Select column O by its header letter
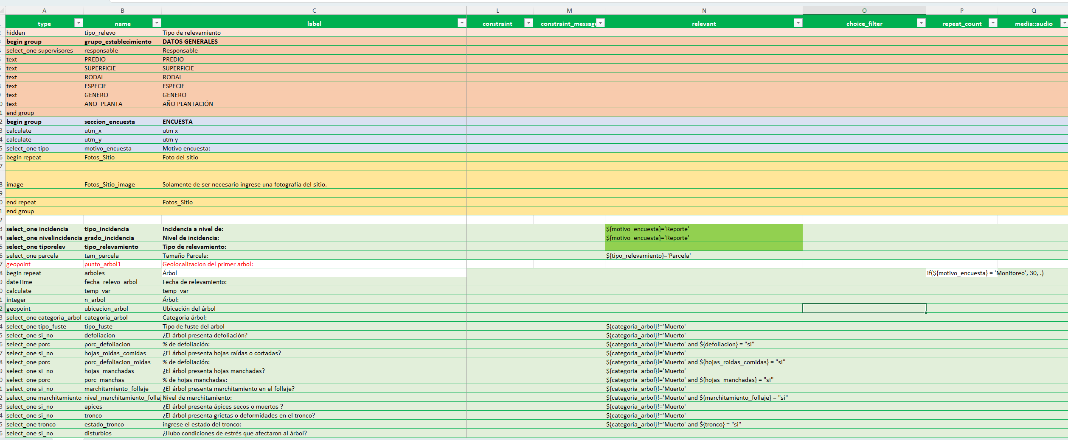 864,11
